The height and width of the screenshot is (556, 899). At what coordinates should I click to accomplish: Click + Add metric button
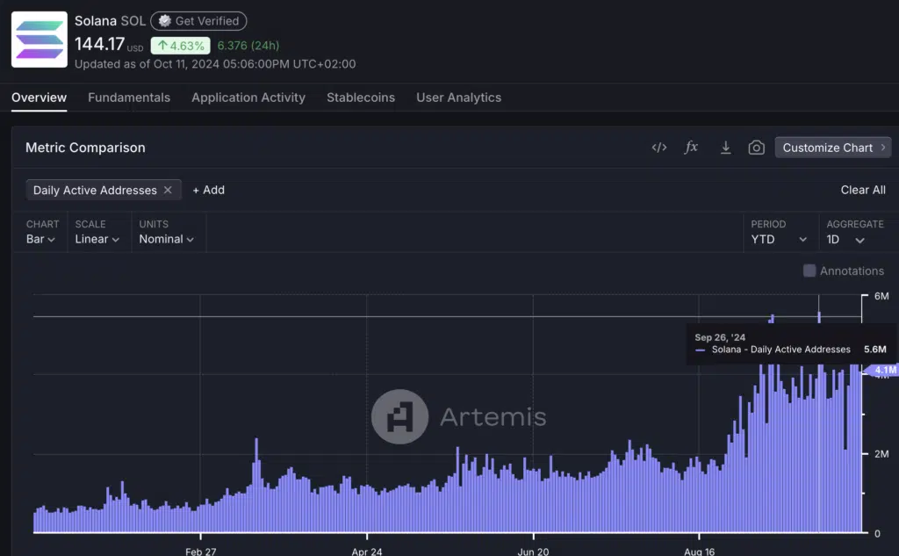click(x=209, y=190)
